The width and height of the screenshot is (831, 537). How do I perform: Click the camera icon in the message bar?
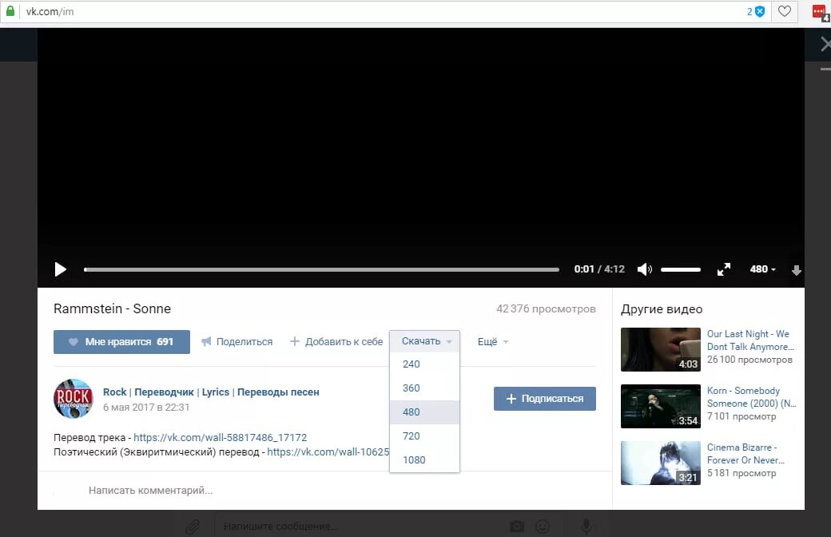(517, 527)
